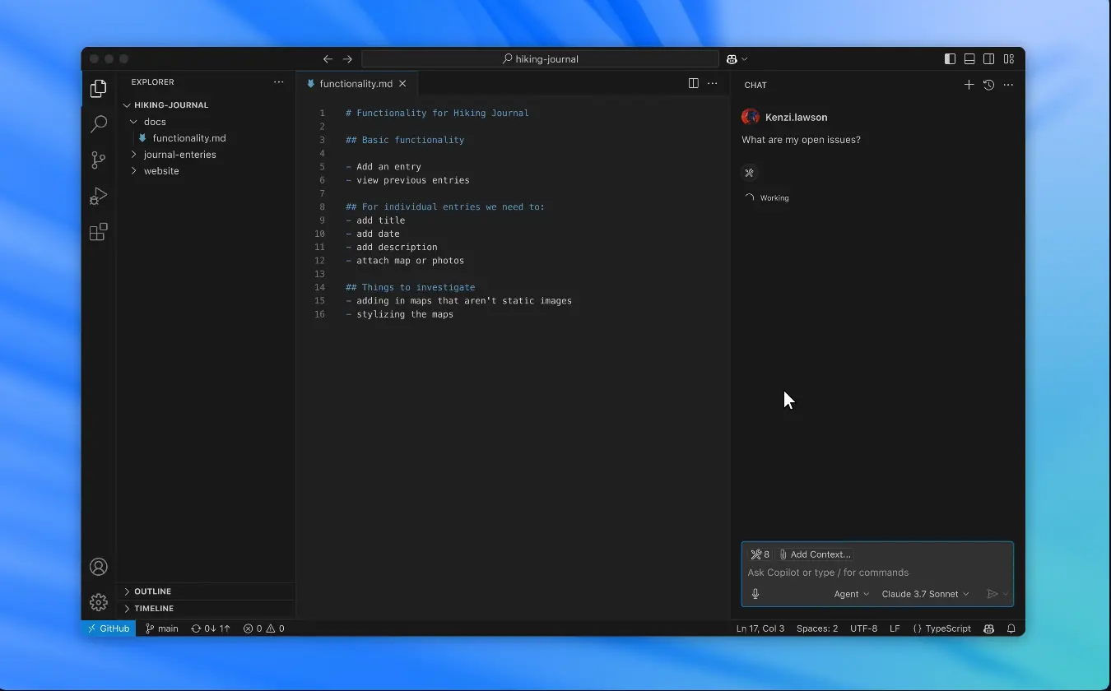Start a new chat with the plus icon
This screenshot has height=691, width=1111.
969,84
